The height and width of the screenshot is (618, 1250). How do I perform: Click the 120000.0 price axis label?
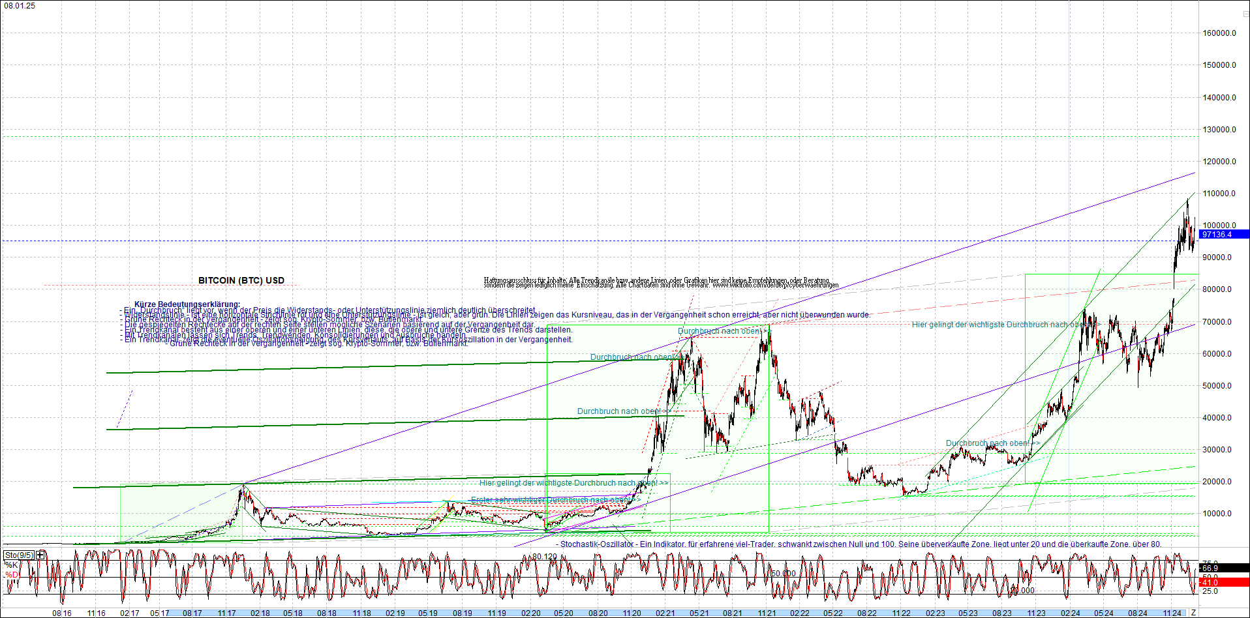pos(1219,162)
